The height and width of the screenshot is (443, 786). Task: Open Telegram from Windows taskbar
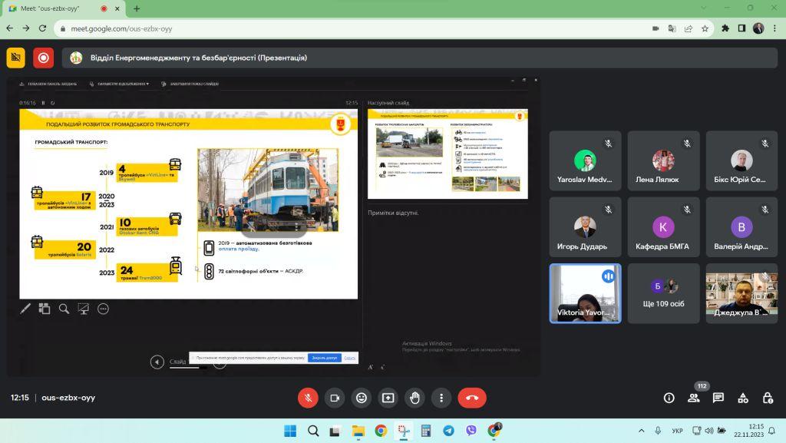pos(448,431)
